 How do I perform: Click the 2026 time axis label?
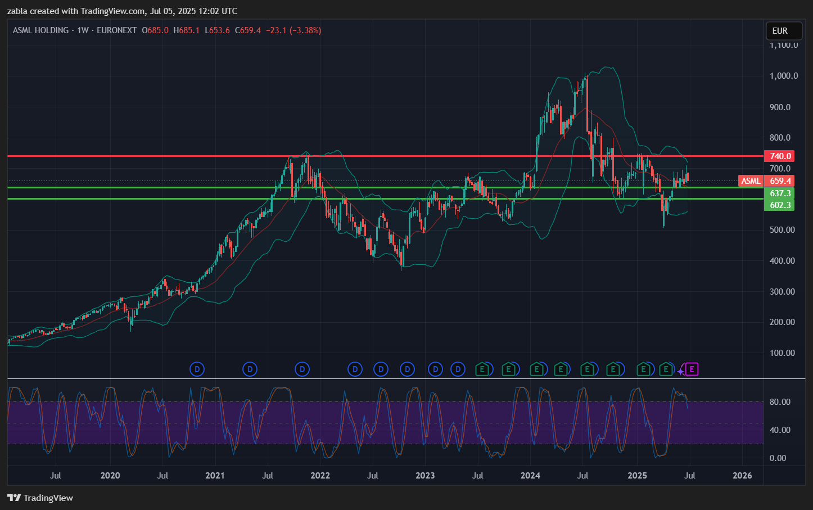(x=742, y=476)
